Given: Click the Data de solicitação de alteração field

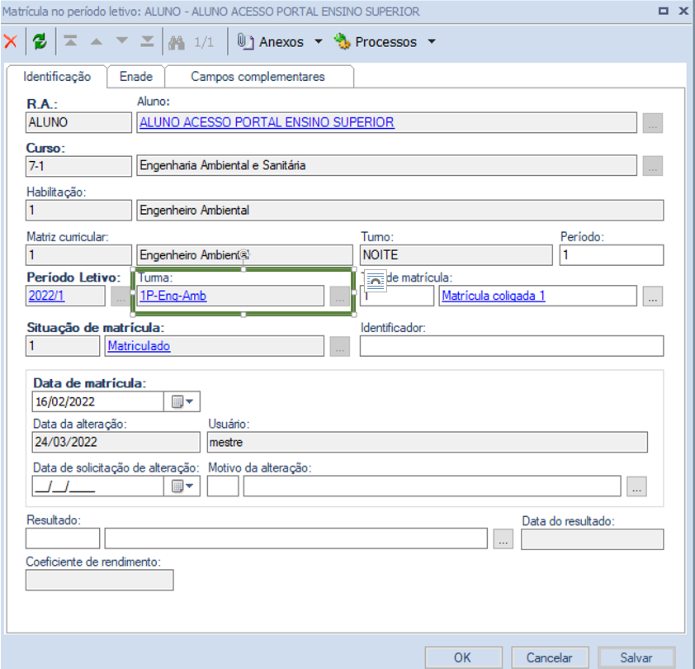Looking at the screenshot, I should pos(98,486).
